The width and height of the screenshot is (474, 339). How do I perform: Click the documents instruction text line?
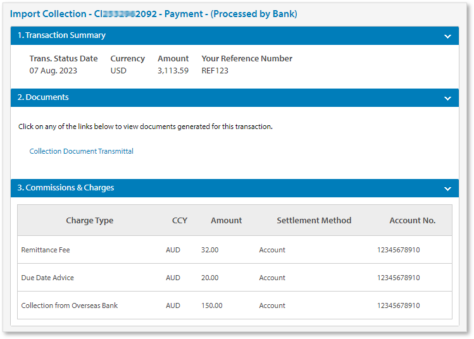[x=146, y=126]
